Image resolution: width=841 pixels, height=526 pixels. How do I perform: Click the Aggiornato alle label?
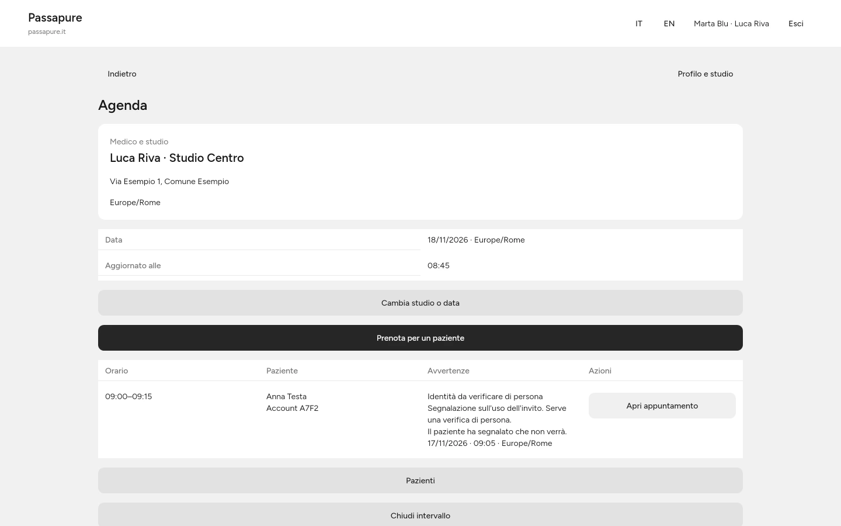coord(133,265)
